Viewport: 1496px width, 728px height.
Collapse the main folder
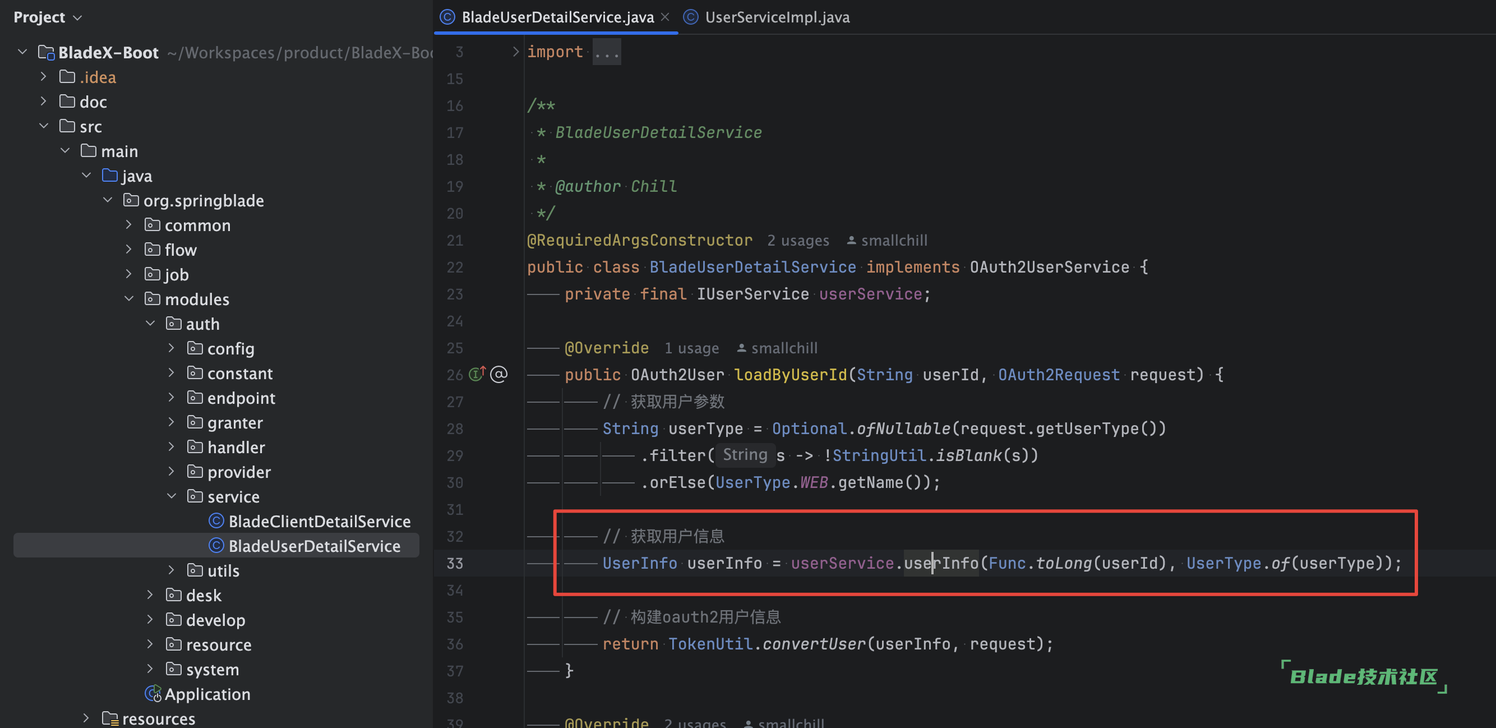(x=65, y=151)
